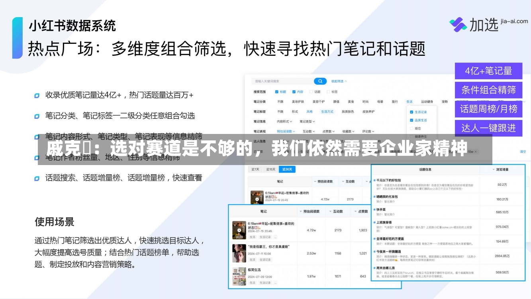Select 美妆护肤 note category

298,102
